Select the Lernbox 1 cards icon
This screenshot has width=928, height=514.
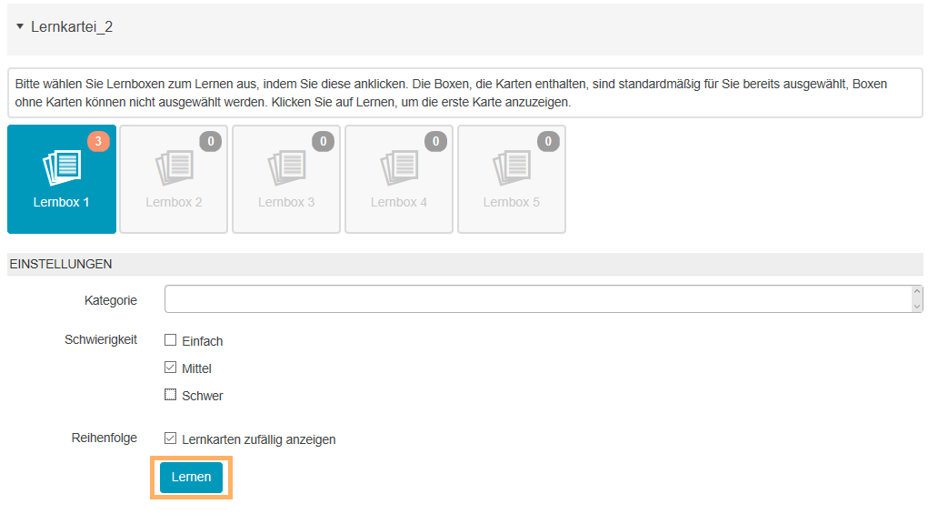pos(62,166)
